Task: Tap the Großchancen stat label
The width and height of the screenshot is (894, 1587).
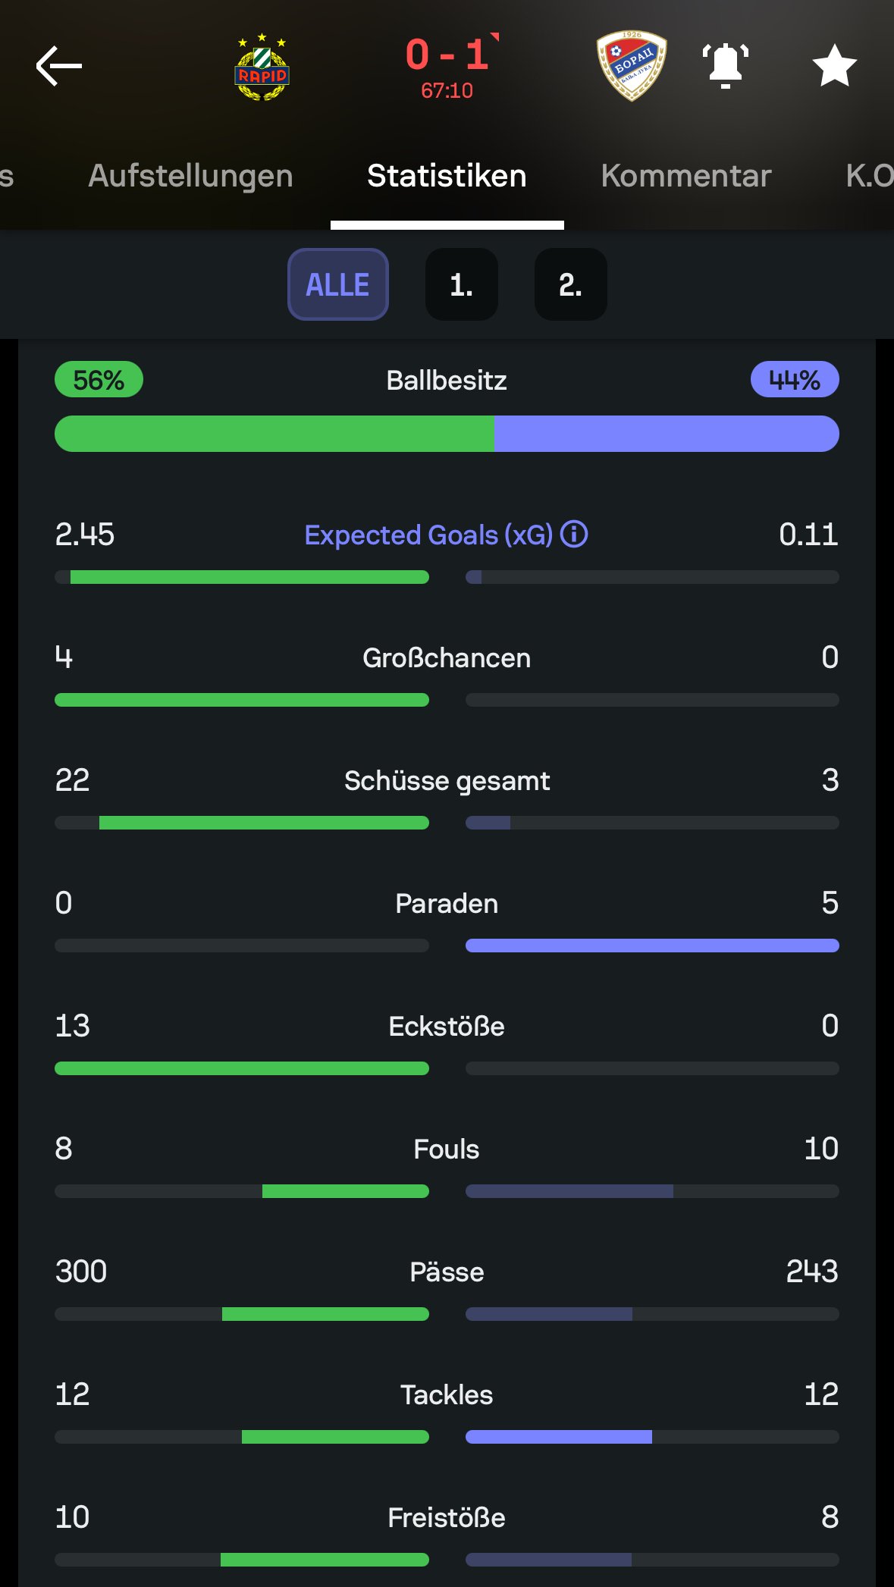Action: tap(447, 658)
